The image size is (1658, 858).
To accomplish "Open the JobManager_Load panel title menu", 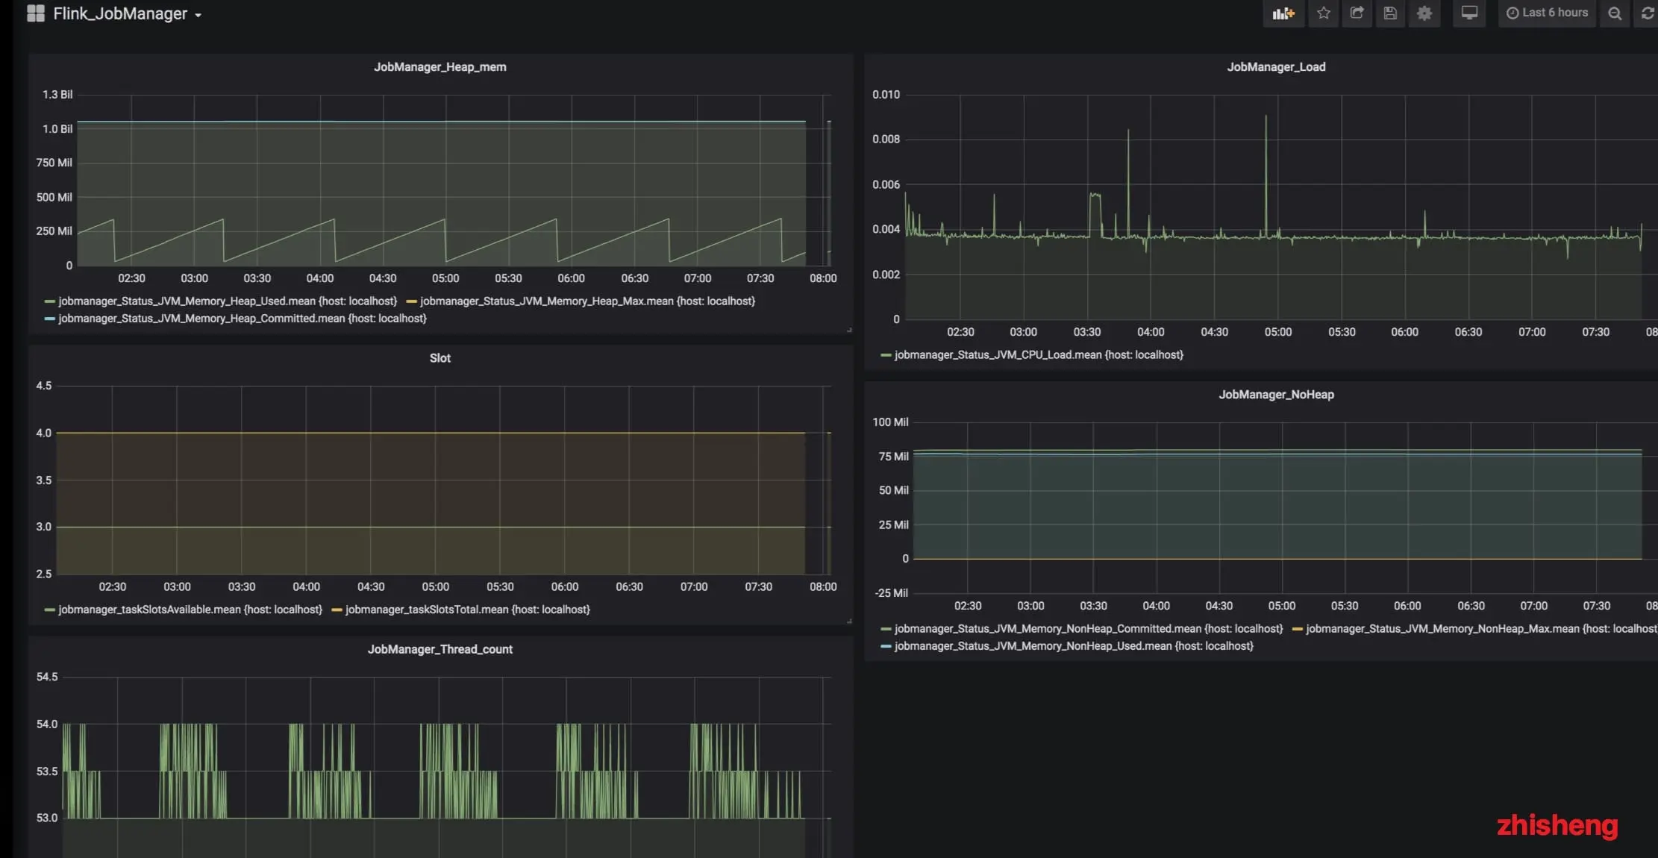I will click(x=1276, y=67).
